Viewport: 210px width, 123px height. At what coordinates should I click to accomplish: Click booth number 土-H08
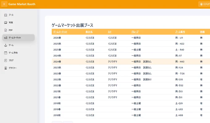pyautogui.click(x=179, y=115)
